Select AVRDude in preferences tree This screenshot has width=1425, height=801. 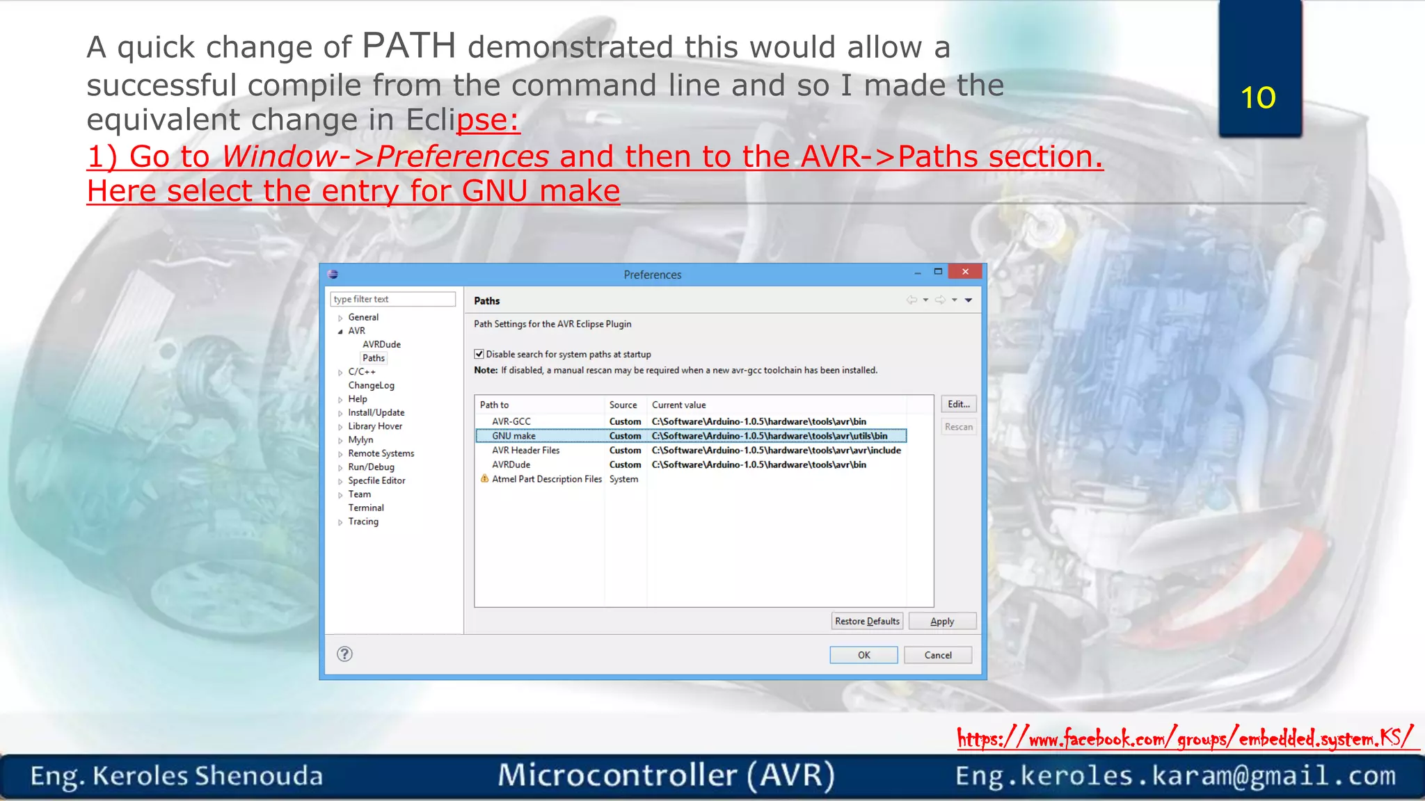point(381,344)
